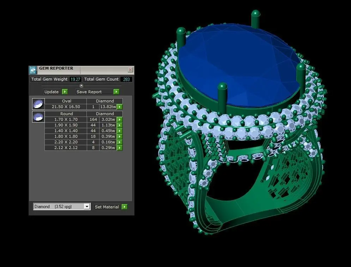
Task: Select the 1.90 X 1.90 size row
Action: (66, 125)
